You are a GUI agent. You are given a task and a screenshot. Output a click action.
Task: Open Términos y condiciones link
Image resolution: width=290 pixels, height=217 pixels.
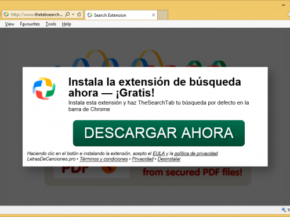point(104,159)
